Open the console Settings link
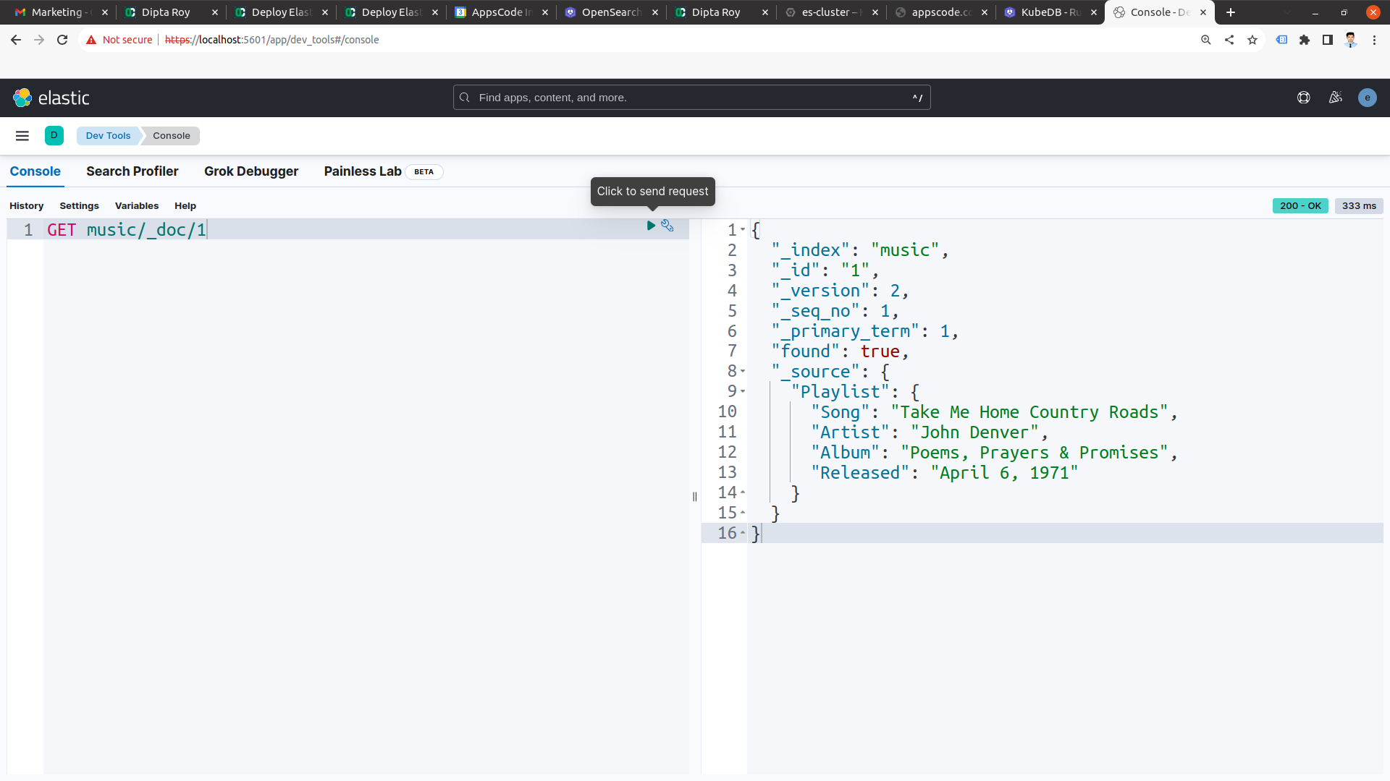The width and height of the screenshot is (1390, 781). pyautogui.click(x=79, y=206)
